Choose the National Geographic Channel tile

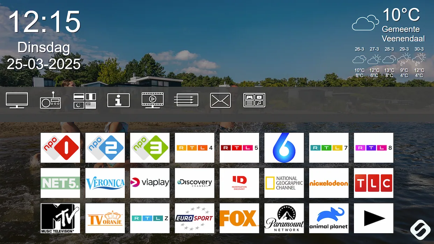pos(284,183)
